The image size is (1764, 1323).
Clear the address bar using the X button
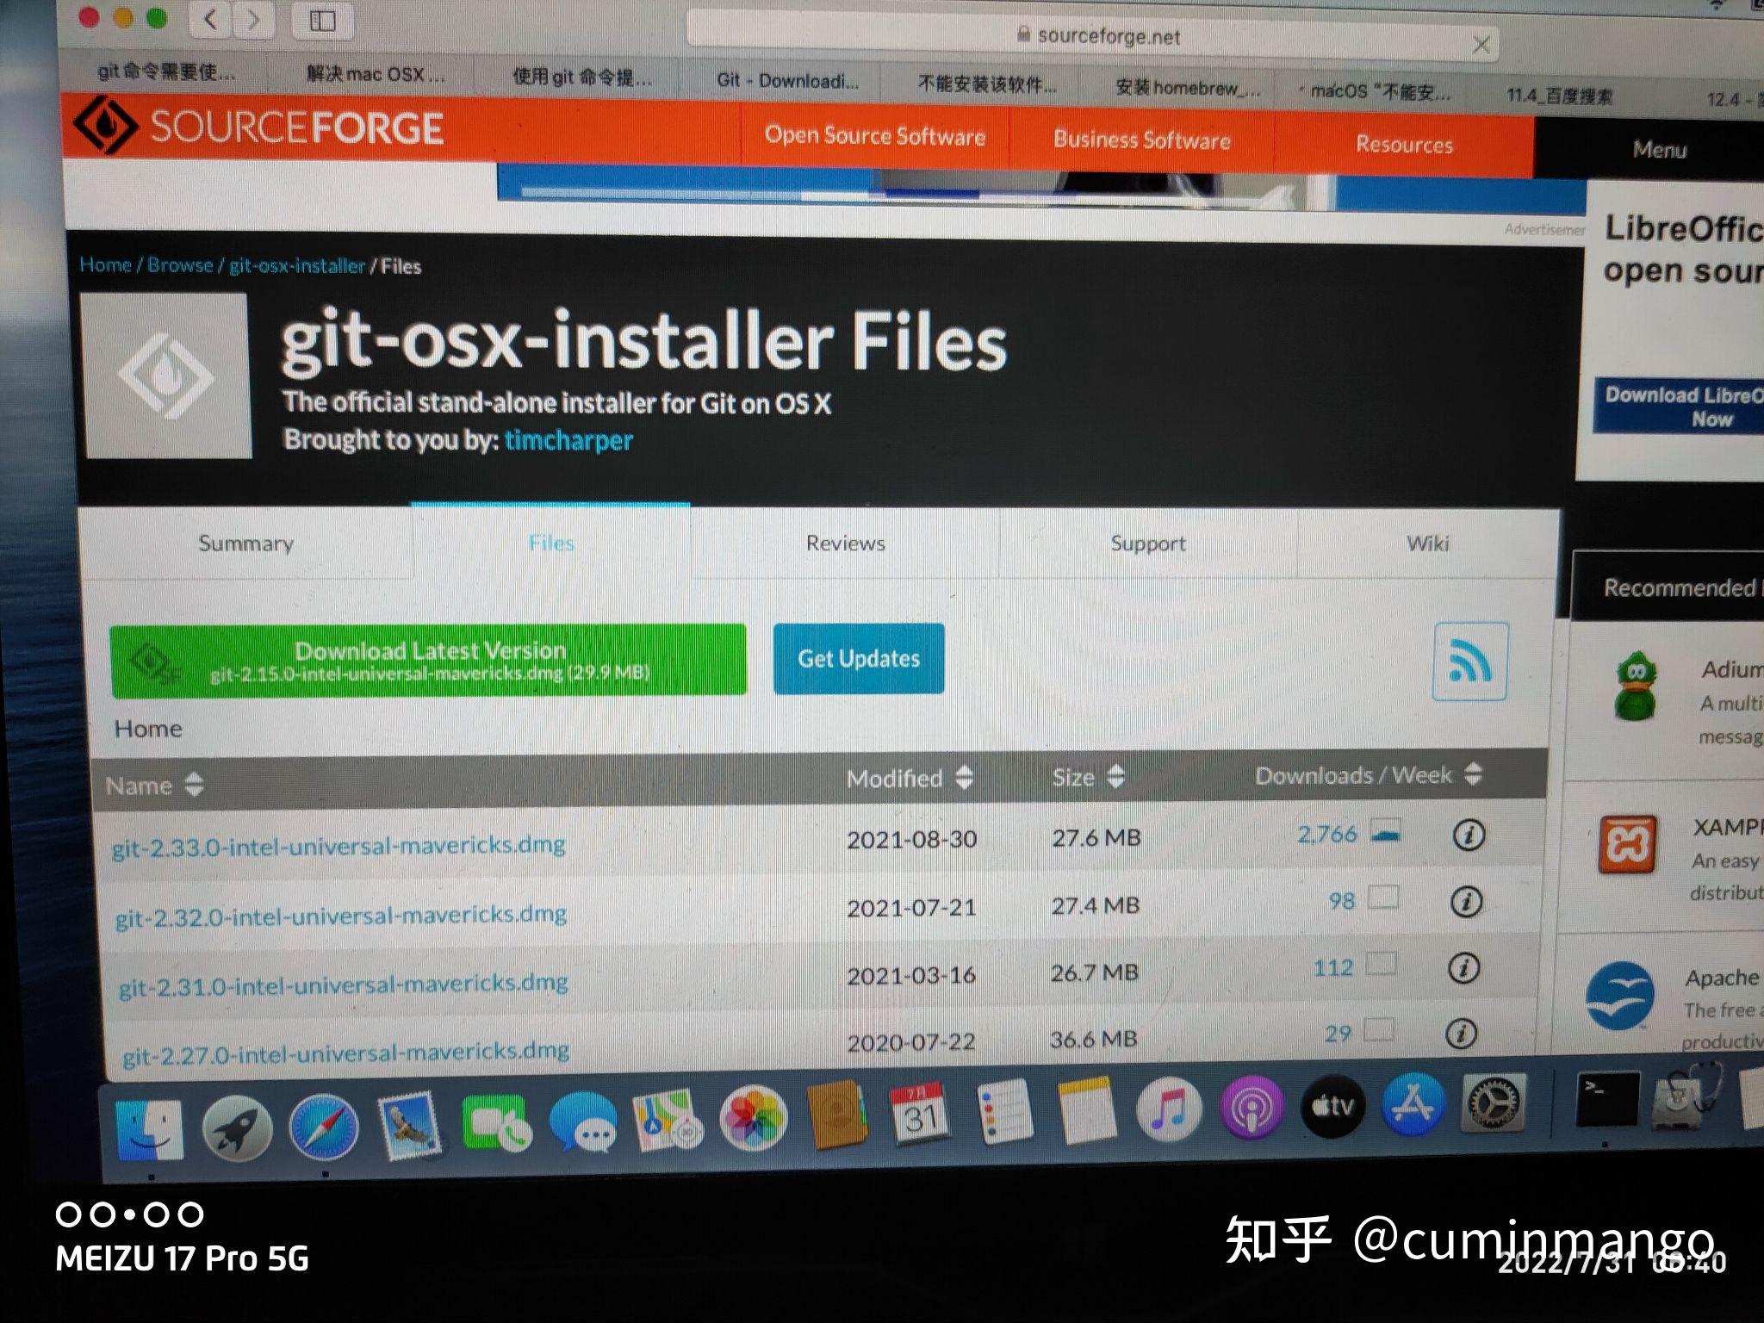[1481, 43]
